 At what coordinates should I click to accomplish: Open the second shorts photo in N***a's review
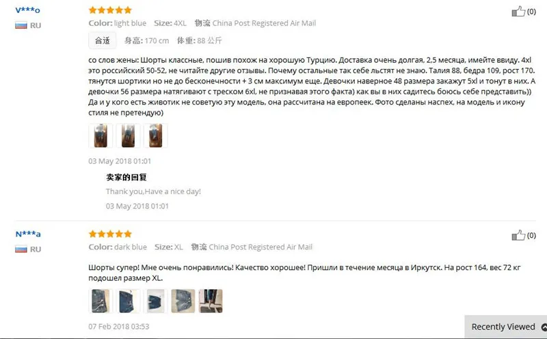128,301
